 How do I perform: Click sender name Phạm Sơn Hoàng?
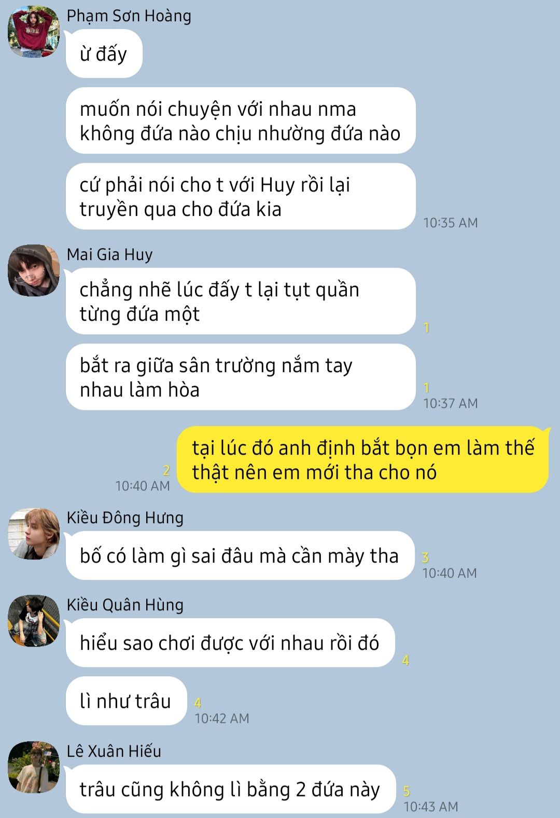point(129,16)
